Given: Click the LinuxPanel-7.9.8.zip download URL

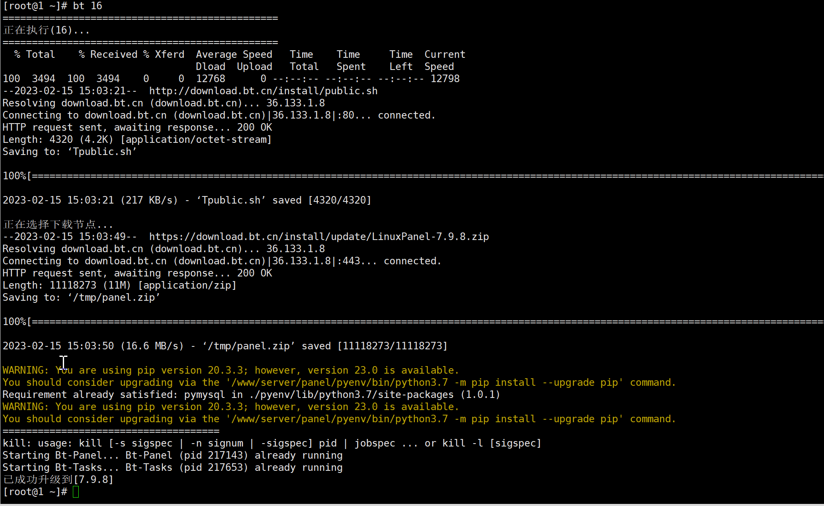Looking at the screenshot, I should (319, 237).
